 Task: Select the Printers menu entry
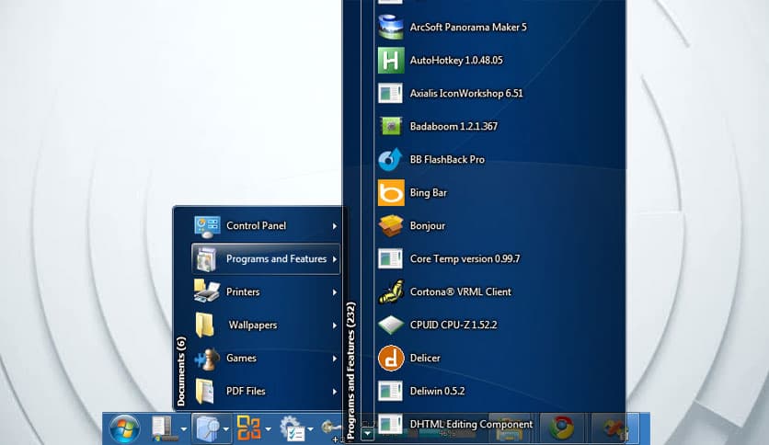(x=265, y=292)
